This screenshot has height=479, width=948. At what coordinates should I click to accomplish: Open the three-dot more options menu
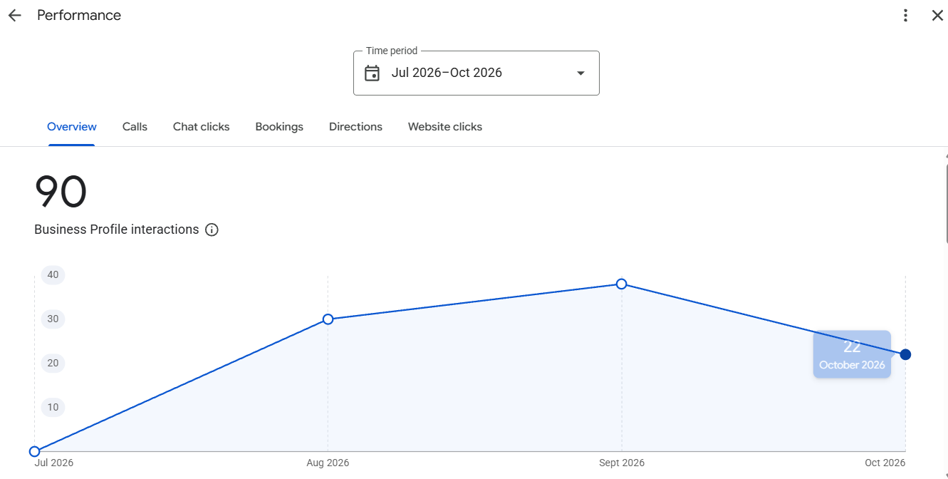[x=905, y=16]
